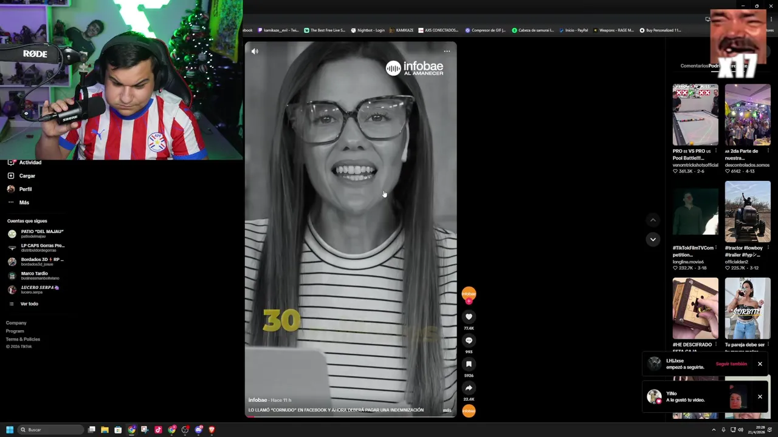This screenshot has height=437, width=778.
Task: Dismiss the LH|Jxse follow notification
Action: pos(760,364)
